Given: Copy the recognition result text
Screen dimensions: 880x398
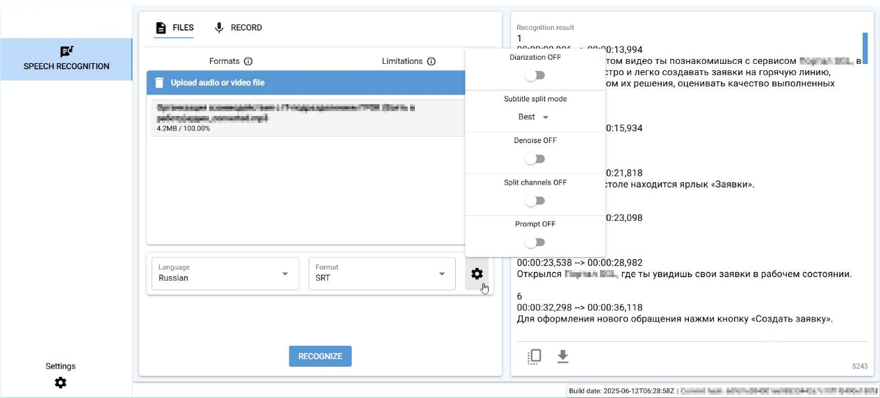Looking at the screenshot, I should (534, 356).
